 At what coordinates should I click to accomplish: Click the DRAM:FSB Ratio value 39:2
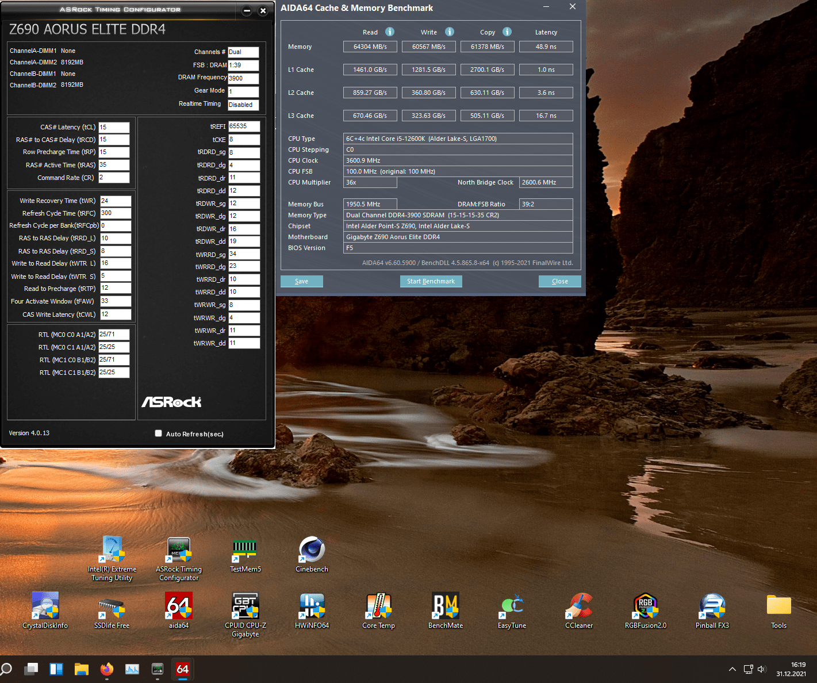[x=546, y=204]
